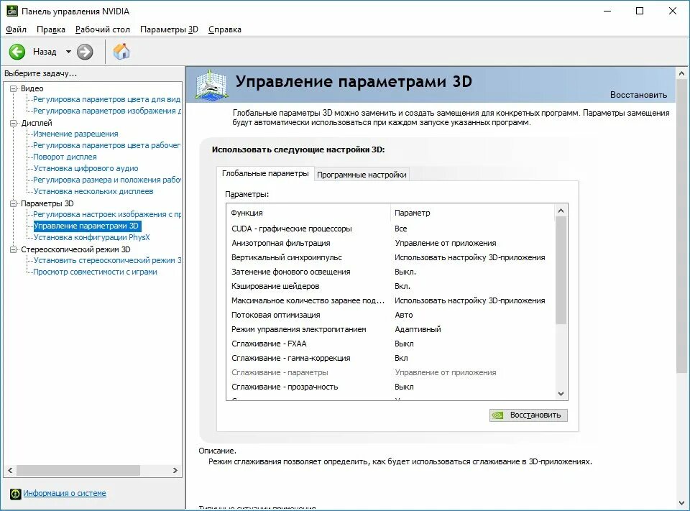Click the green Back arrow icon
This screenshot has width=690, height=511.
coord(17,52)
